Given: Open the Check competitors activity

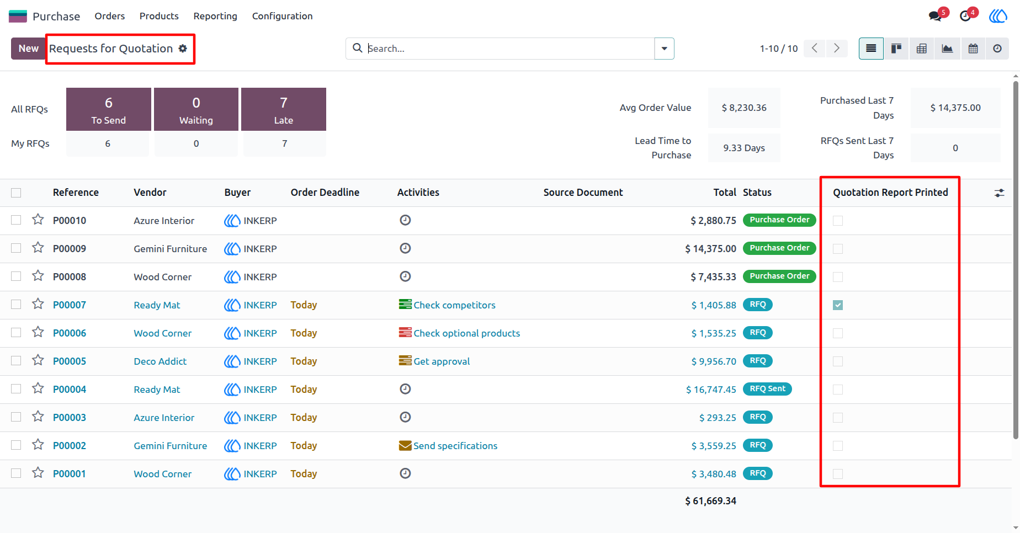Looking at the screenshot, I should (454, 305).
